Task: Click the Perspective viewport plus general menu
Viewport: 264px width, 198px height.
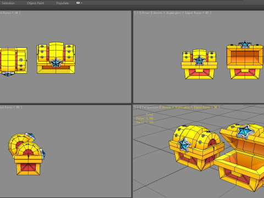Action: [x=137, y=107]
